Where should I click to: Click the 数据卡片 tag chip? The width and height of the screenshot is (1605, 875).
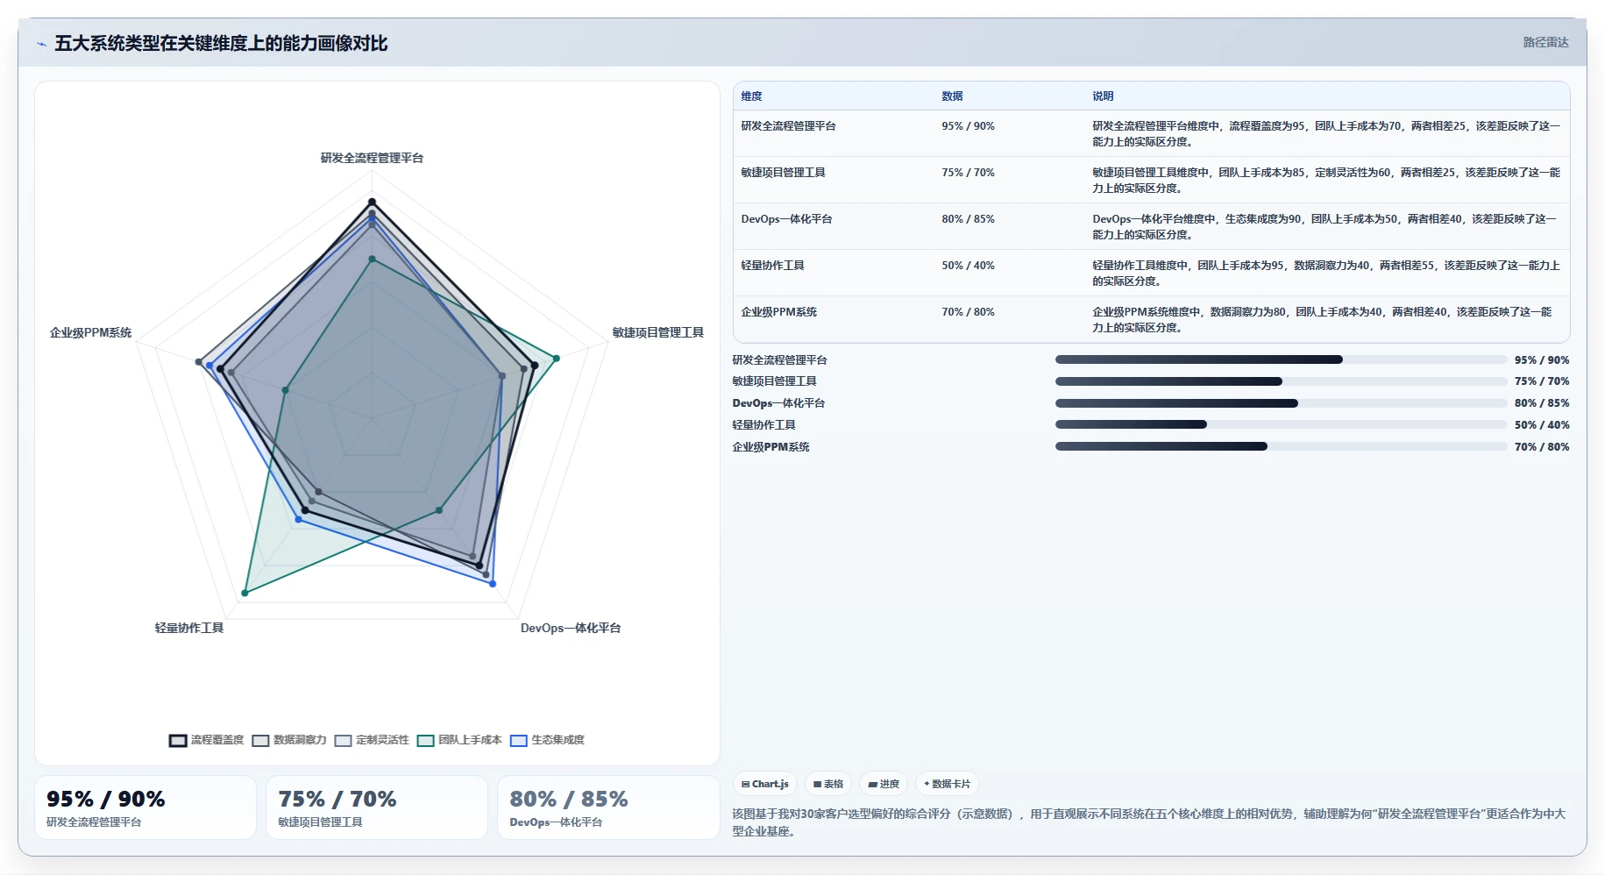(x=948, y=784)
